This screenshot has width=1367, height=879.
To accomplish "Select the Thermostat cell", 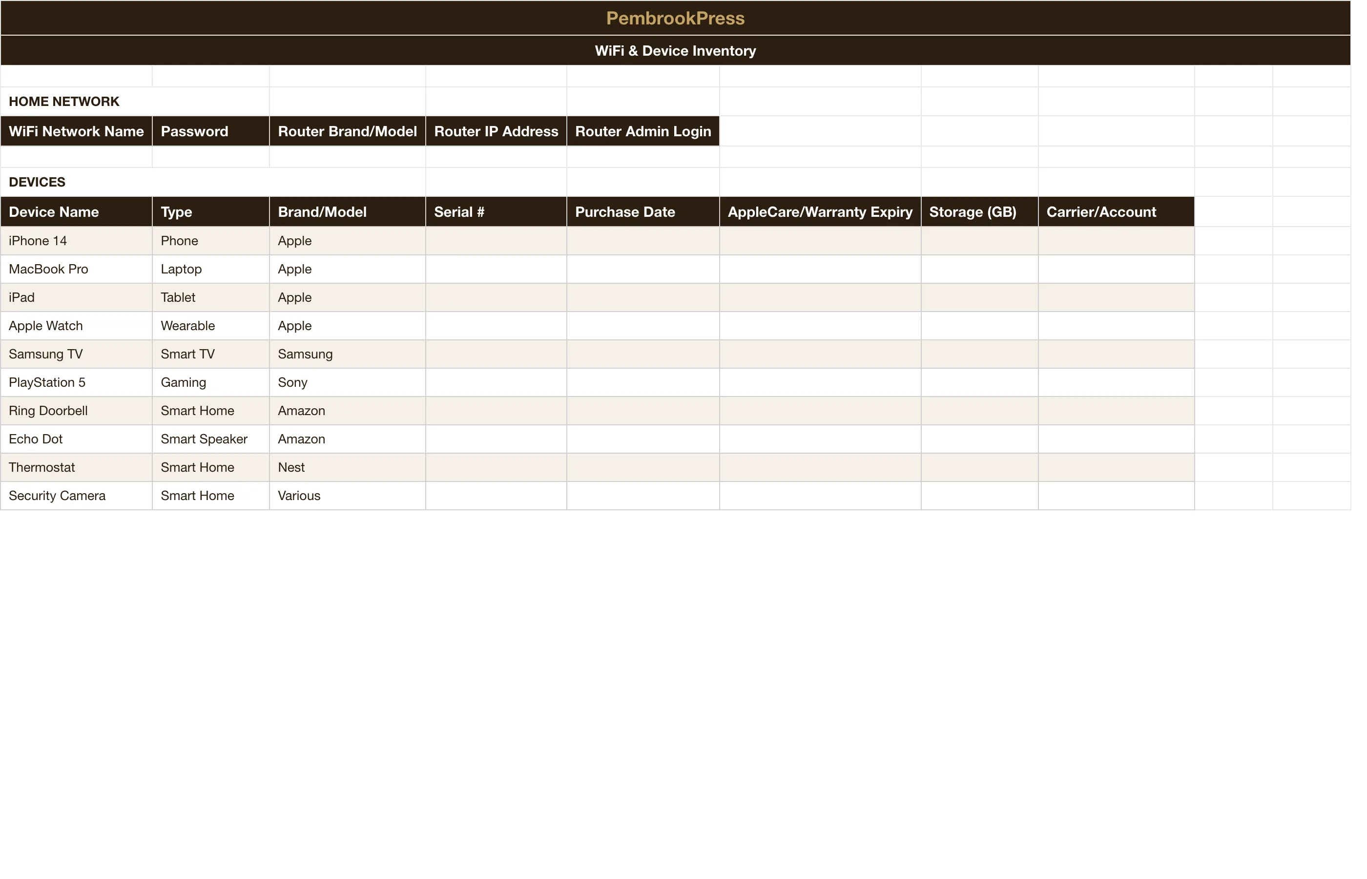I will pyautogui.click(x=77, y=467).
